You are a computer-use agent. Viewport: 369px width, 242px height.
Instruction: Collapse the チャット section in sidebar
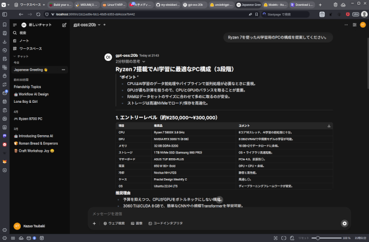click(21, 56)
